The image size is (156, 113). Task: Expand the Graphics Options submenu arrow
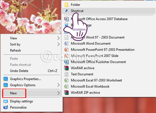pyautogui.click(x=59, y=85)
